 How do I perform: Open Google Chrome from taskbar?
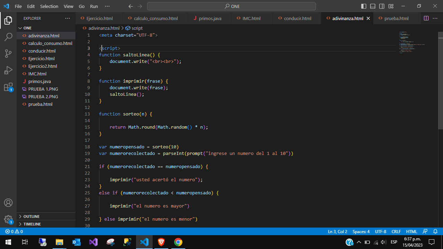(178, 242)
